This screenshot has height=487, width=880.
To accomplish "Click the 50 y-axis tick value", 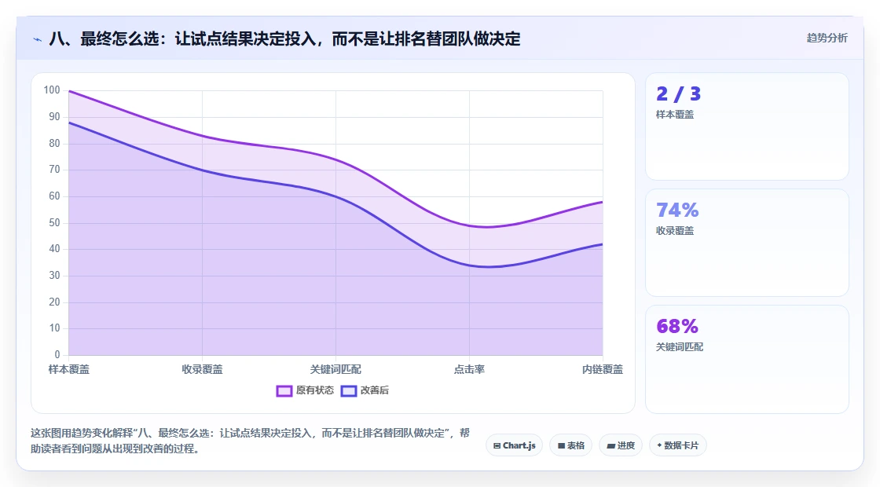I will coord(54,223).
